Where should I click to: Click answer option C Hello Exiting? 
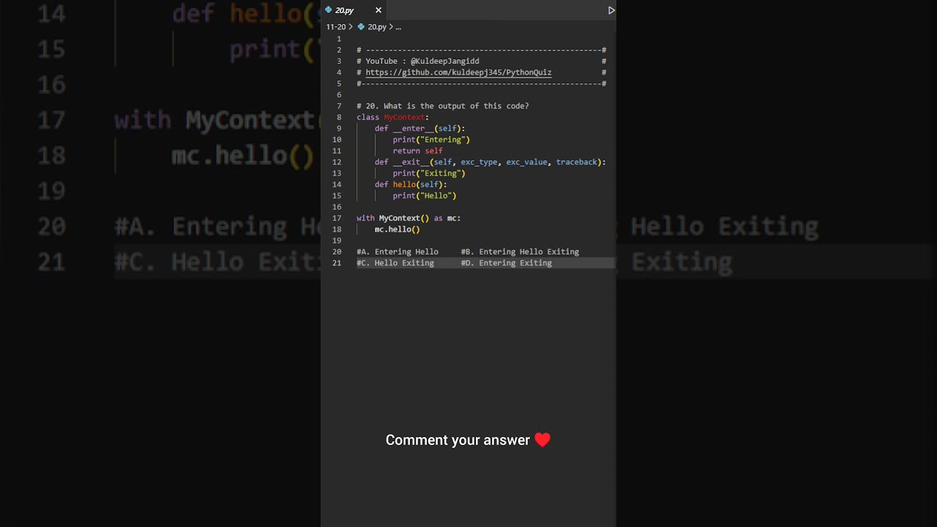pyautogui.click(x=395, y=263)
